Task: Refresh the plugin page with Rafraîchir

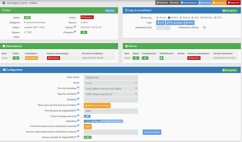Action: pyautogui.click(x=162, y=2)
